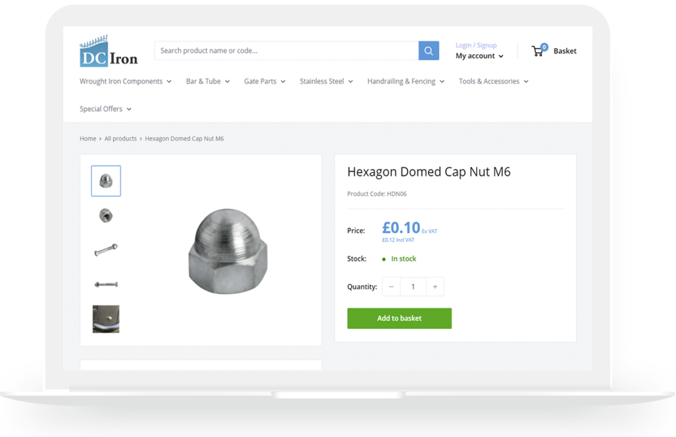Expand the My account dropdown
This screenshot has width=676, height=437.
pos(479,56)
